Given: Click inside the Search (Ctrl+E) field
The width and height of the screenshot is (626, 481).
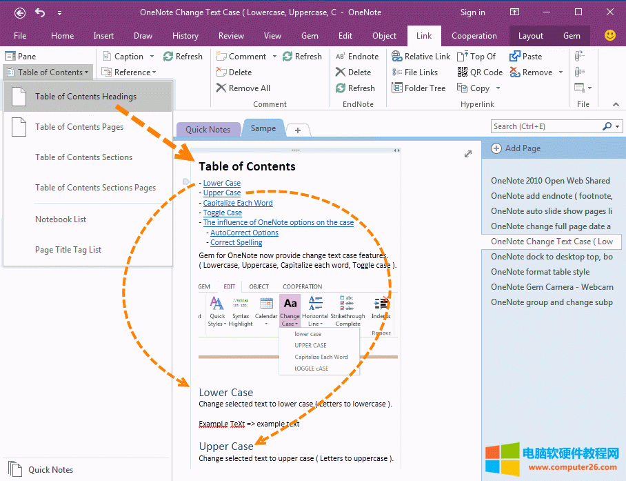Looking at the screenshot, I should point(545,126).
